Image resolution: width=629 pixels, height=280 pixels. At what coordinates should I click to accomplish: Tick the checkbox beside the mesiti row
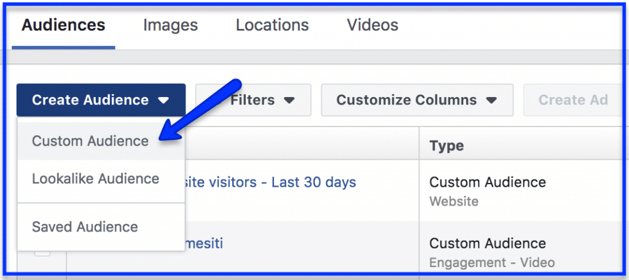point(42,254)
